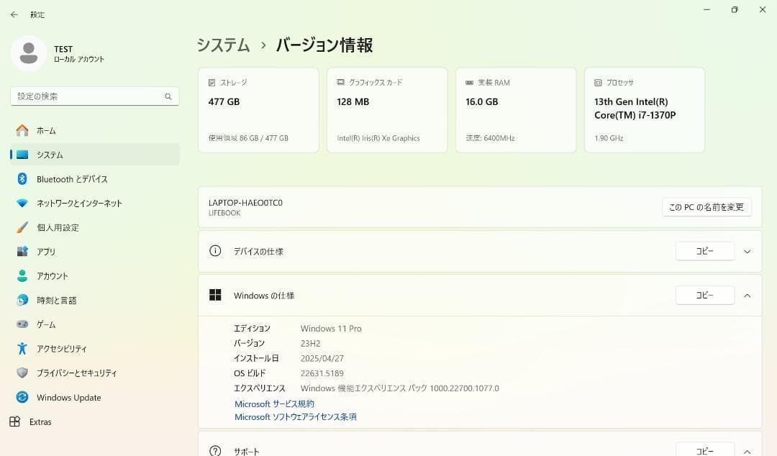The width and height of the screenshot is (777, 456).
Task: Open the Microsoft サービス規約 link
Action: pos(273,403)
